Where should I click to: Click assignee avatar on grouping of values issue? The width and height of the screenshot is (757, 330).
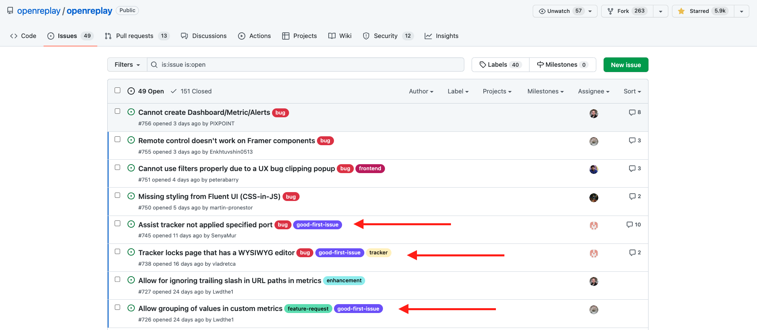coord(594,310)
